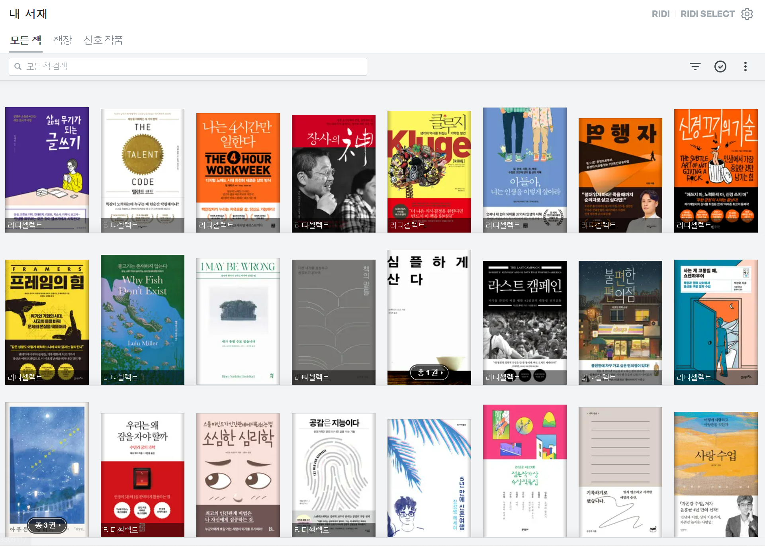Switch to the 책장 tab
Image resolution: width=765 pixels, height=546 pixels.
coord(63,40)
